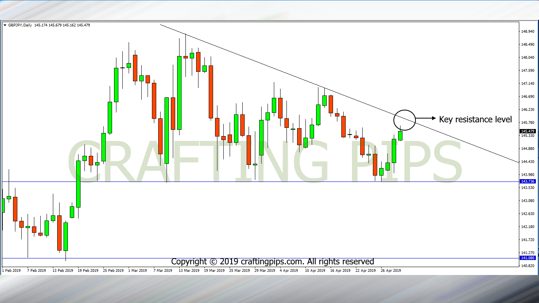Click the GBPJPY,Daily chart title

pyautogui.click(x=20, y=25)
